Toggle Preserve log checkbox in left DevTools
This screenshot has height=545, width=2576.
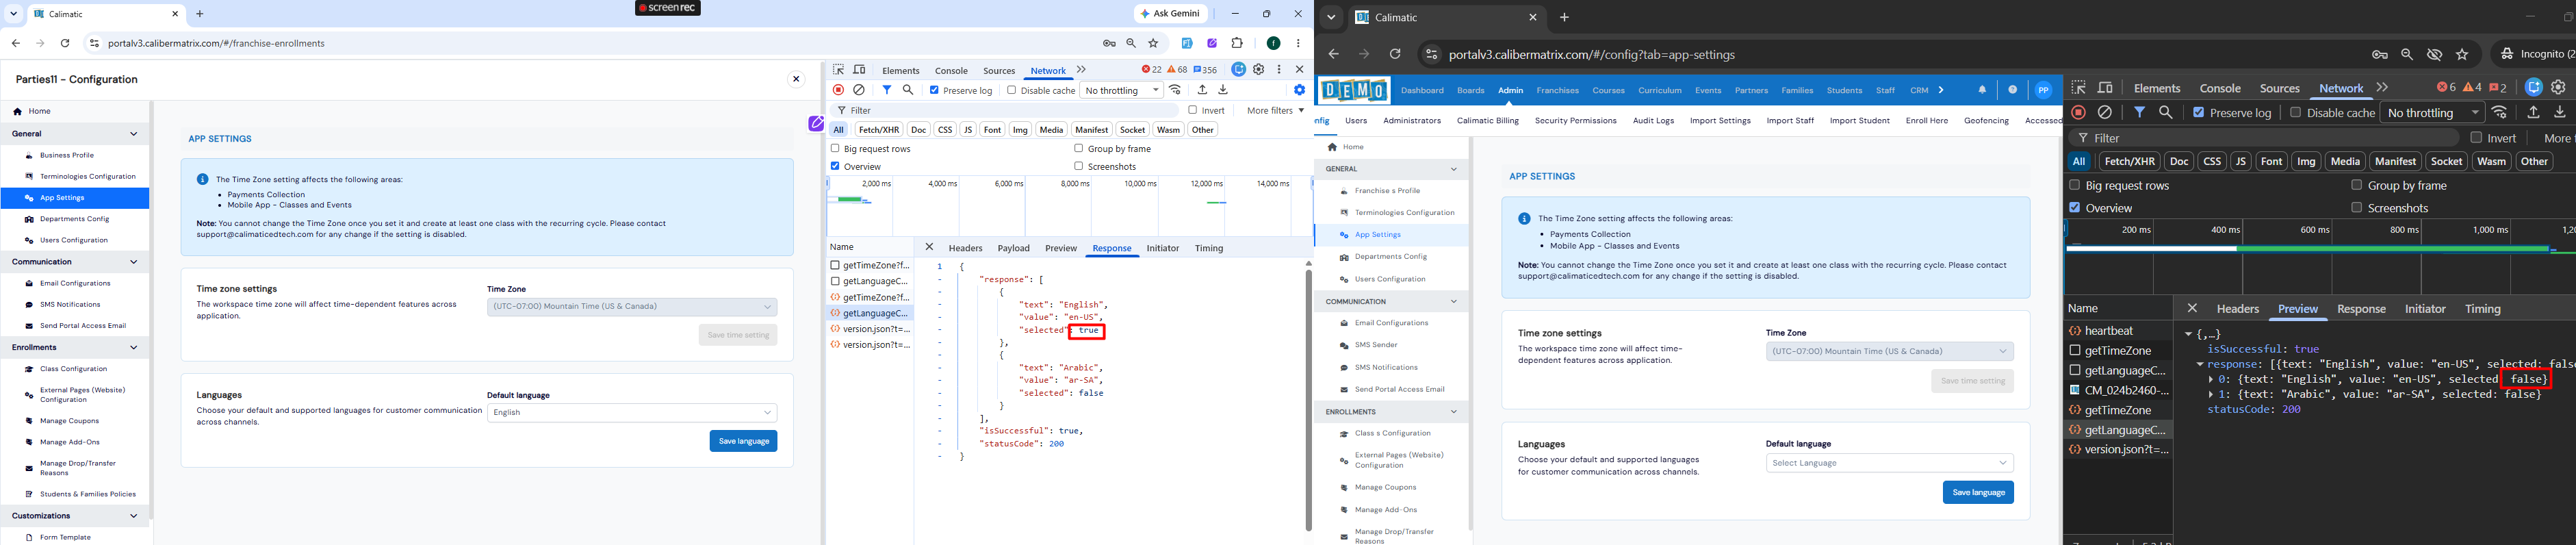tap(934, 90)
